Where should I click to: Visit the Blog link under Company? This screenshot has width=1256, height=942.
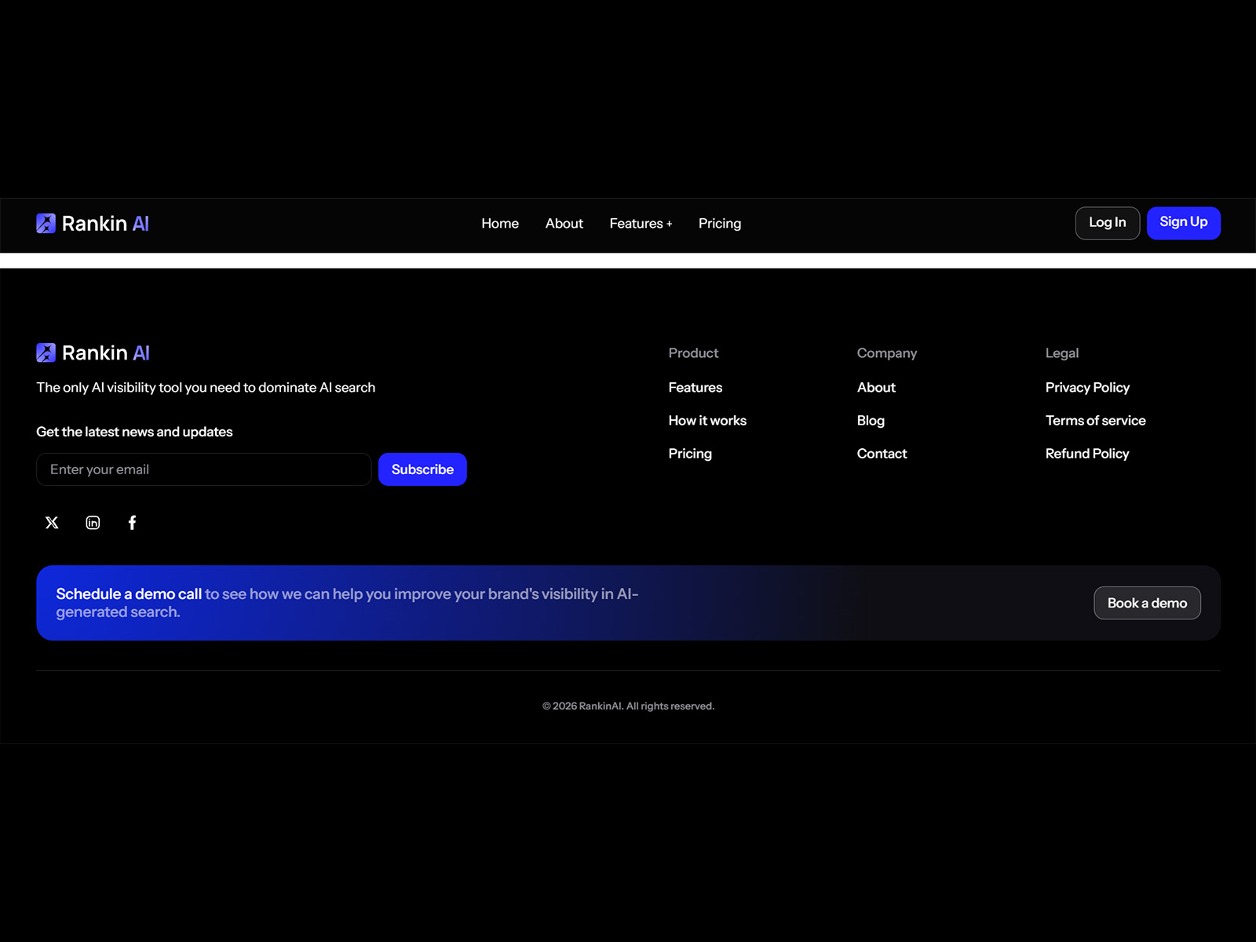pyautogui.click(x=871, y=421)
